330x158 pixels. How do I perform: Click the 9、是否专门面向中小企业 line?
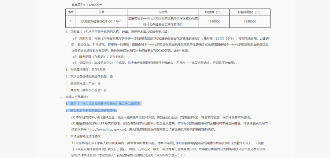point(86,90)
